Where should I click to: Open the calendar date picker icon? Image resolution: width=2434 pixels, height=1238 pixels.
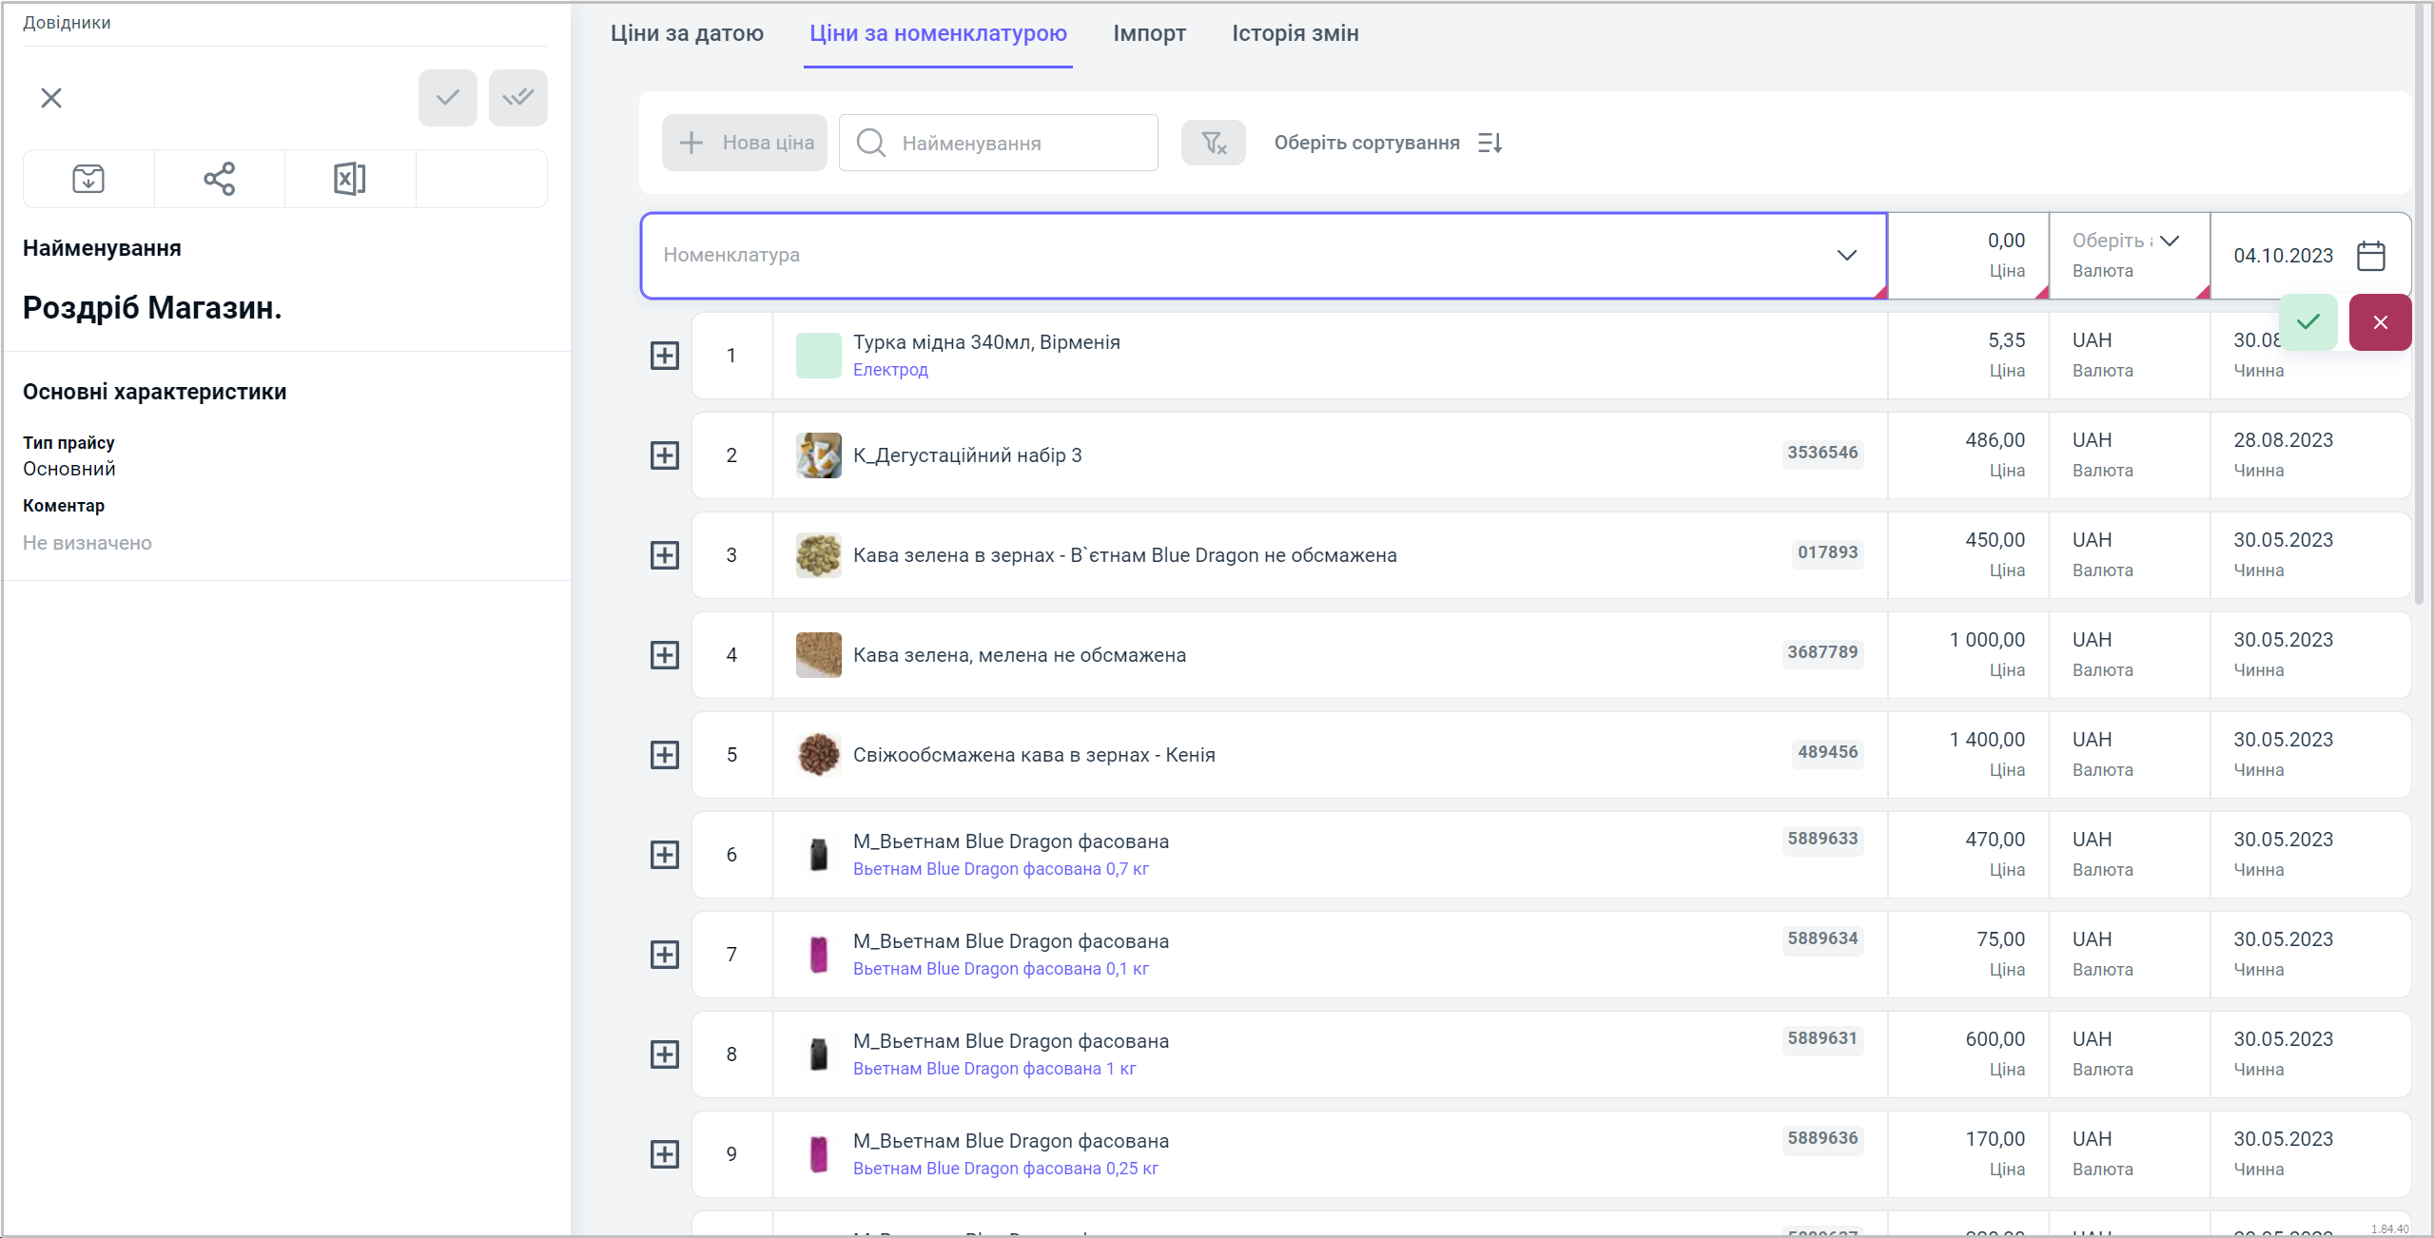[x=2370, y=256]
